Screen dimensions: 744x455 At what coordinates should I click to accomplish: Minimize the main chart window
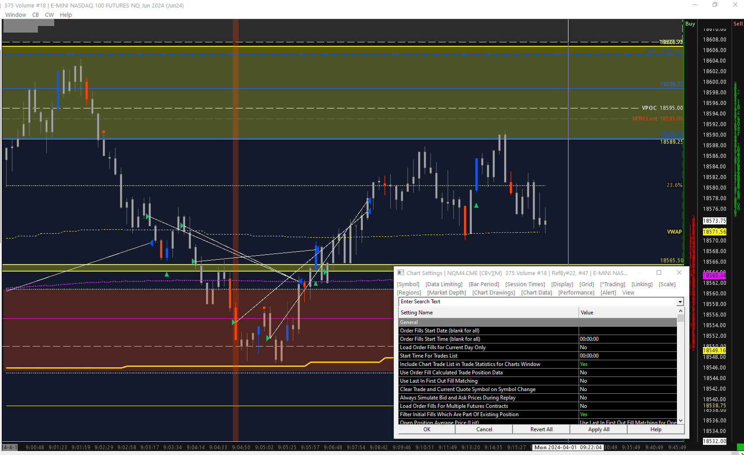tap(695, 5)
